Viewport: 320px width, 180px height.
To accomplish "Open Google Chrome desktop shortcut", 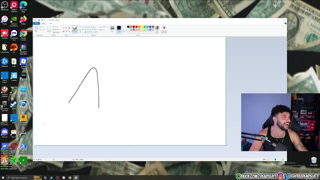I will 23,35.
